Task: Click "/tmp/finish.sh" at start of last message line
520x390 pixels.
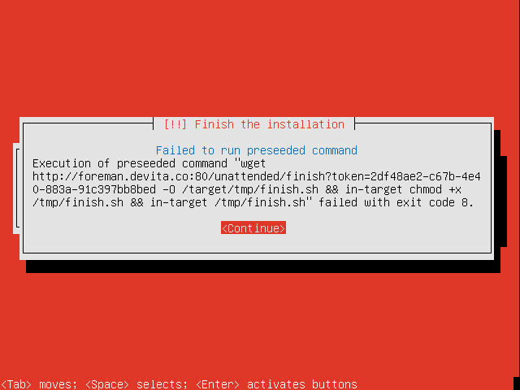Action: [x=78, y=202]
